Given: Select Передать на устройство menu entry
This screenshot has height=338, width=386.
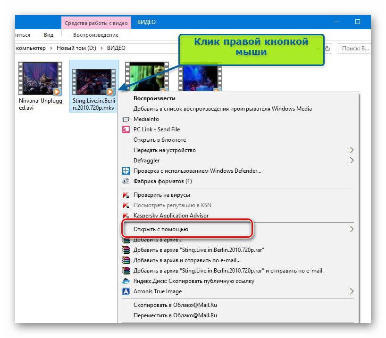Looking at the screenshot, I should tap(238, 150).
